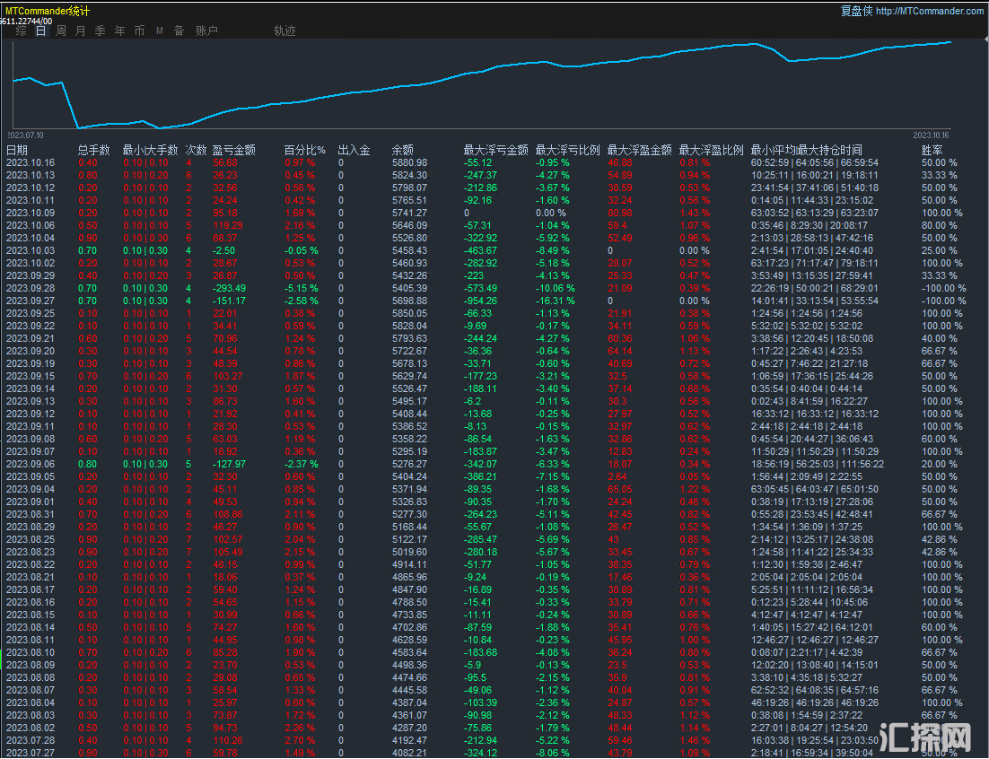Open the 备 tab
This screenshot has width=989, height=759.
click(x=179, y=31)
